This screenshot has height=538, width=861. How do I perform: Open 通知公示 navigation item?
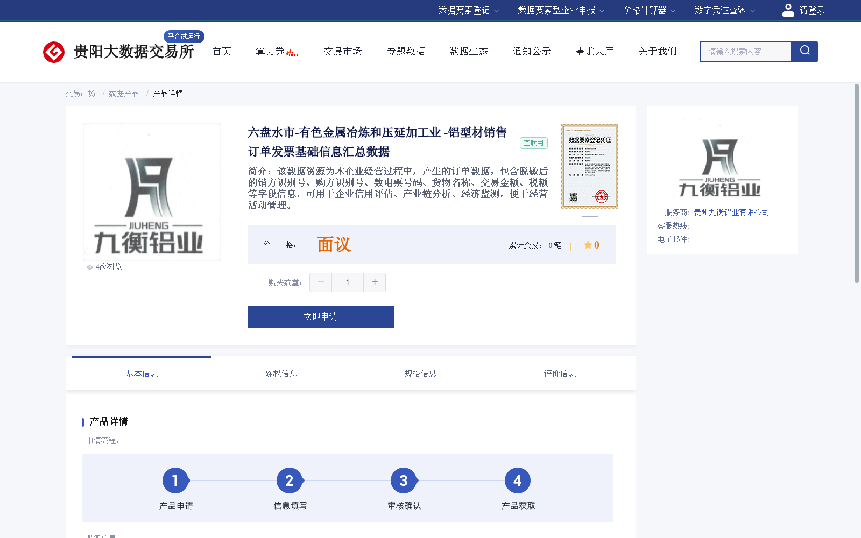click(532, 51)
